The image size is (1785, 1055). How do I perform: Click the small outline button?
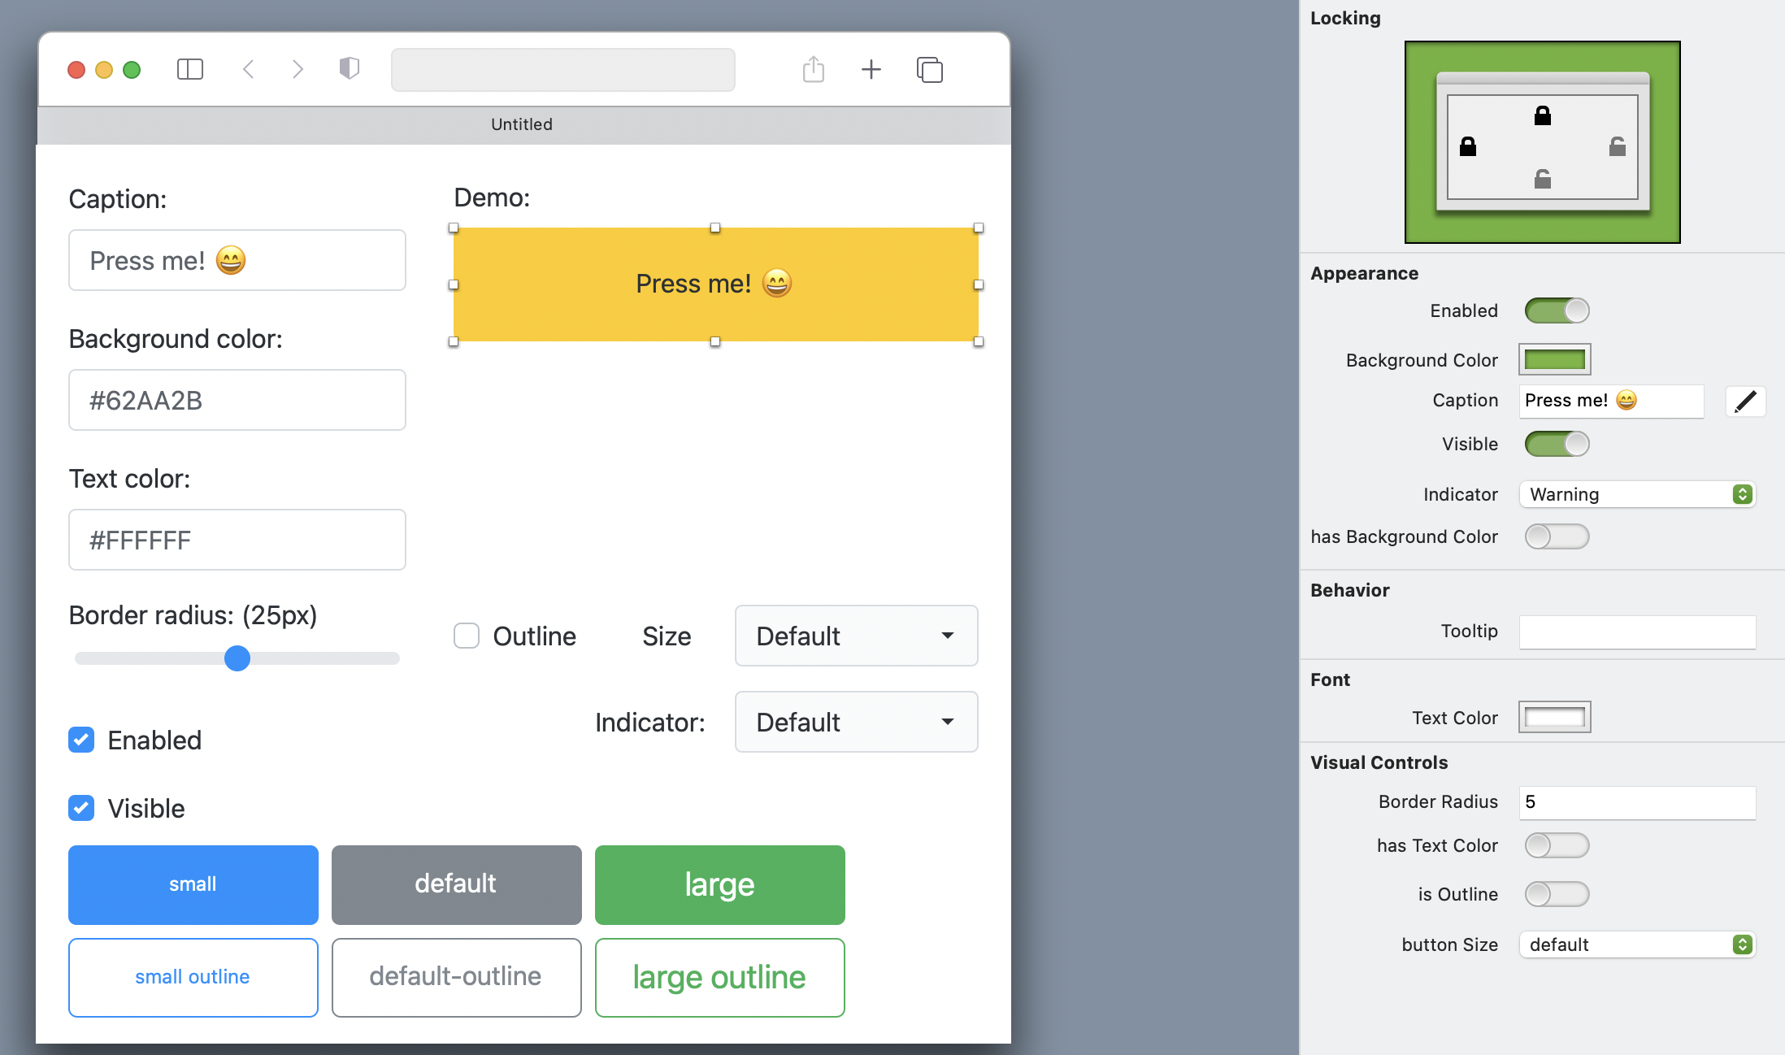coord(193,977)
